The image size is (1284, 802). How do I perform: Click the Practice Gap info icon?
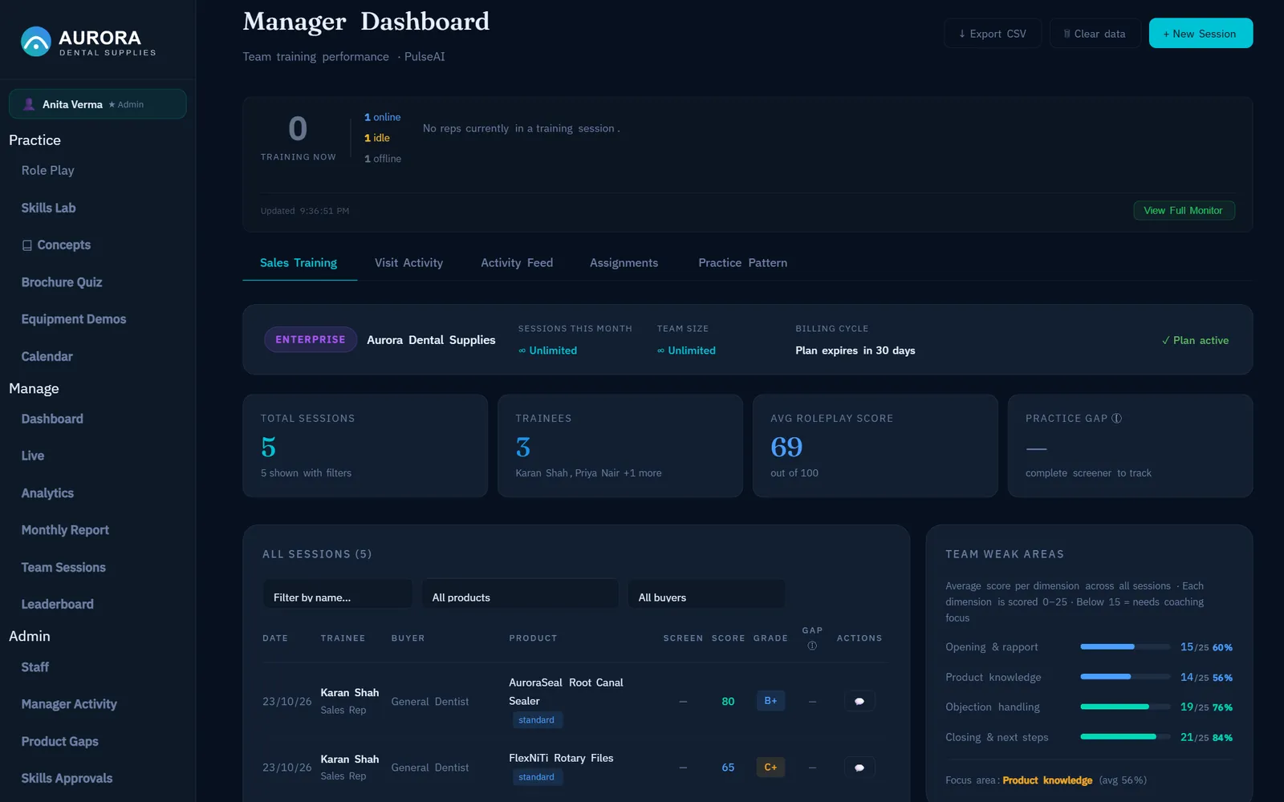pos(1116,419)
